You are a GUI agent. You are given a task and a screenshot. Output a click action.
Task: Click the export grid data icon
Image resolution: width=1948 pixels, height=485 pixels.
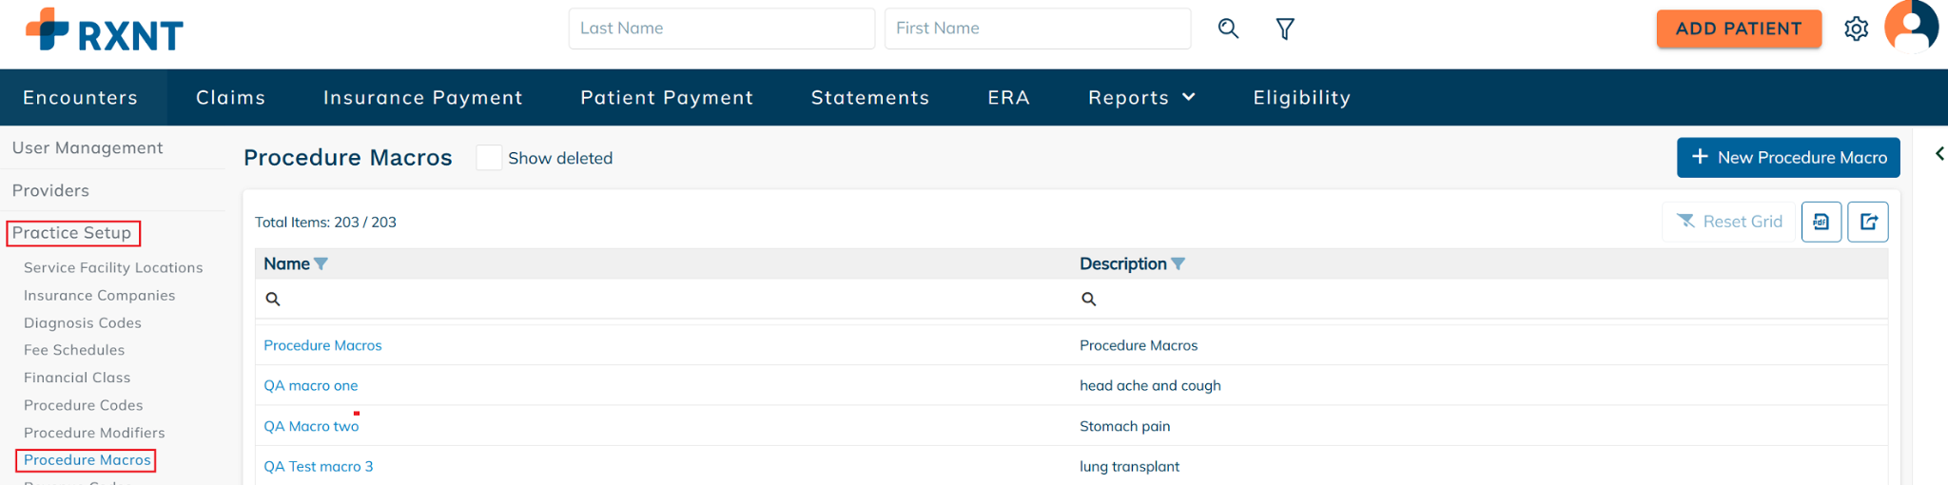pyautogui.click(x=1868, y=222)
